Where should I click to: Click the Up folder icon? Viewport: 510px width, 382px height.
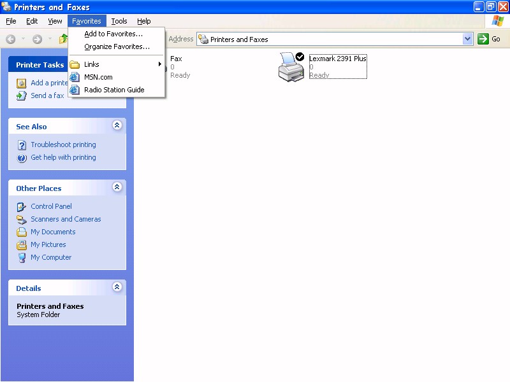(63, 39)
